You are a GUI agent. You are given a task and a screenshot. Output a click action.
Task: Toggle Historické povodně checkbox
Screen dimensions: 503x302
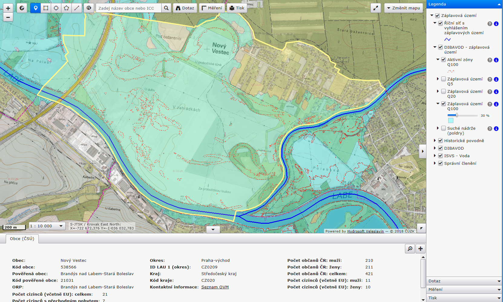coord(440,141)
